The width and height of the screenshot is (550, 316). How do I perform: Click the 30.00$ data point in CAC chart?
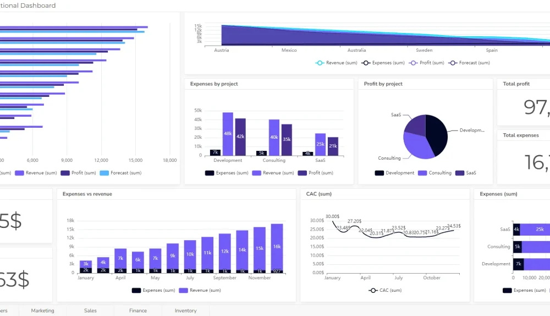(333, 221)
